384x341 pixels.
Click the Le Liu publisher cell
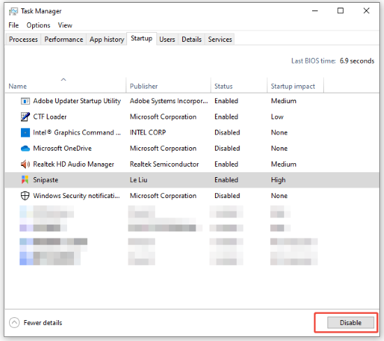click(x=138, y=180)
